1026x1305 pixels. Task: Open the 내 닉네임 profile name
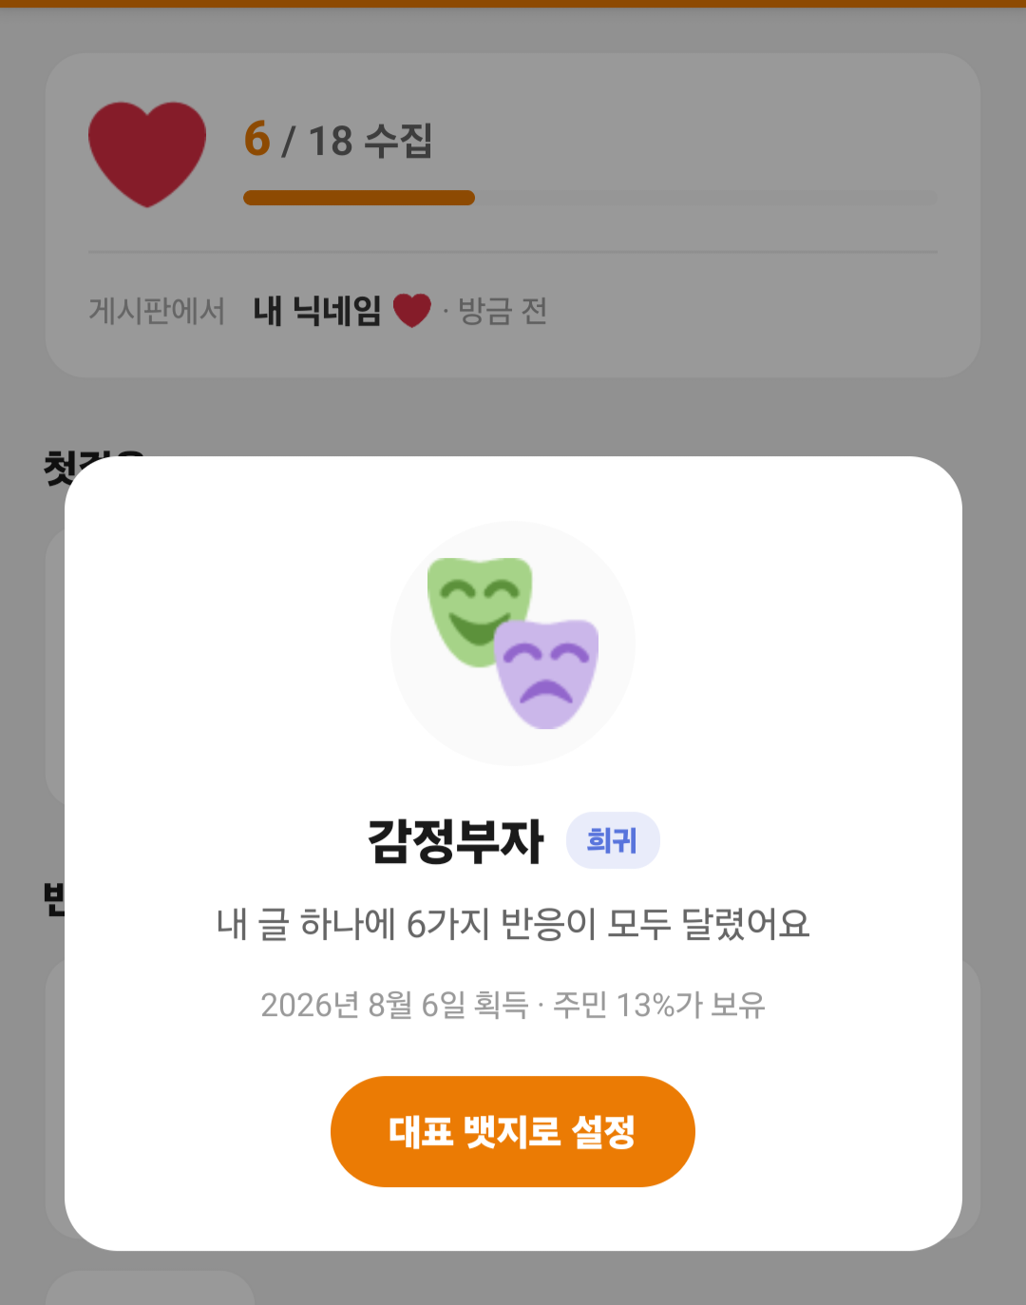[317, 311]
